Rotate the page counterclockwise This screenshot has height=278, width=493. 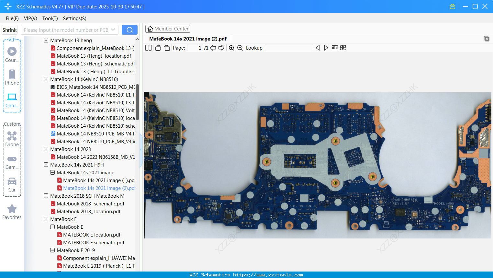click(158, 48)
